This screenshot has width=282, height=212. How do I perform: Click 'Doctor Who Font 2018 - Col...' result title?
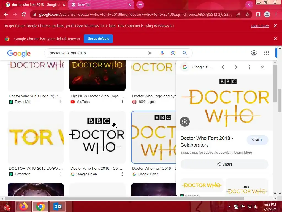tap(96, 168)
